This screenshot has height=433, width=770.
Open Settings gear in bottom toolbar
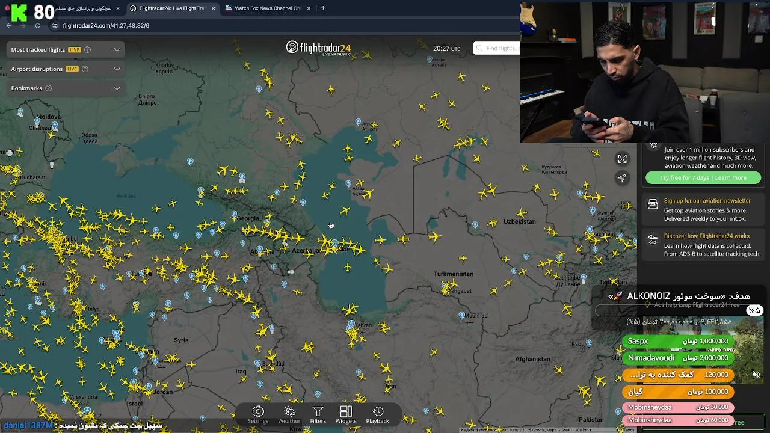[x=258, y=414]
